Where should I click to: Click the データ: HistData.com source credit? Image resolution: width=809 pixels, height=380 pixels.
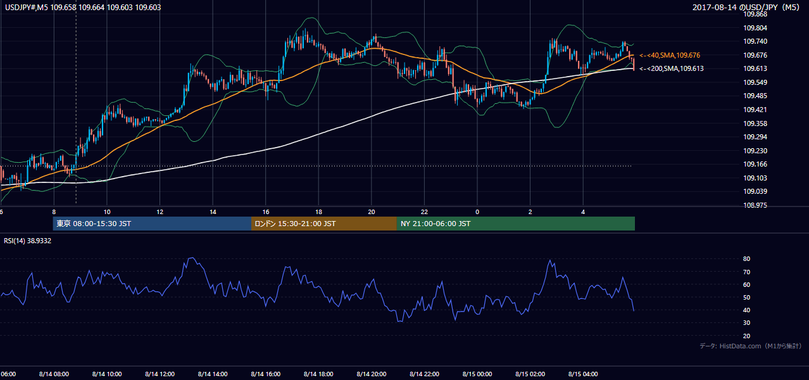pos(751,346)
